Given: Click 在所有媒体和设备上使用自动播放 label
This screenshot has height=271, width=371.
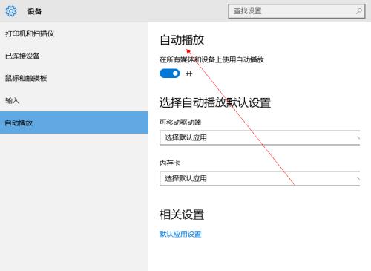Looking at the screenshot, I should pos(211,59).
